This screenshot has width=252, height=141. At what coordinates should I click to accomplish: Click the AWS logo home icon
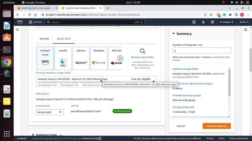(x=20, y=22)
